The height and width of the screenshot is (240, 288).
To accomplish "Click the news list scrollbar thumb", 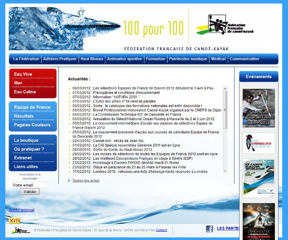I will 225,110.
